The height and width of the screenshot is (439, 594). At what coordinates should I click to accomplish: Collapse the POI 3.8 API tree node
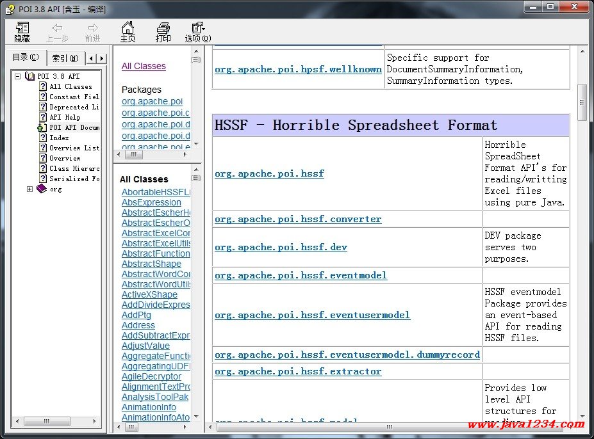coord(17,76)
